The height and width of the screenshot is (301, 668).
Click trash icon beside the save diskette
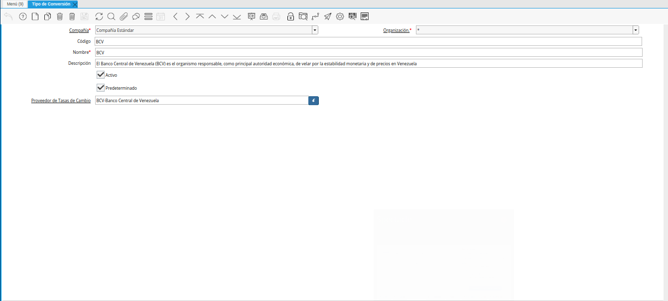click(x=72, y=16)
